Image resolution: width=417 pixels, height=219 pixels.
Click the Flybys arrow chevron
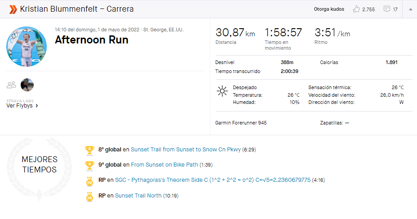[x=37, y=106]
